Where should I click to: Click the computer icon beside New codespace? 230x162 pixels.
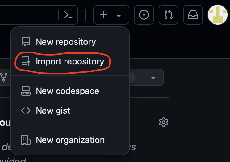point(26,91)
